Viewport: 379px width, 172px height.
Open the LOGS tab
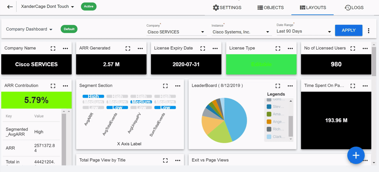[x=354, y=7]
